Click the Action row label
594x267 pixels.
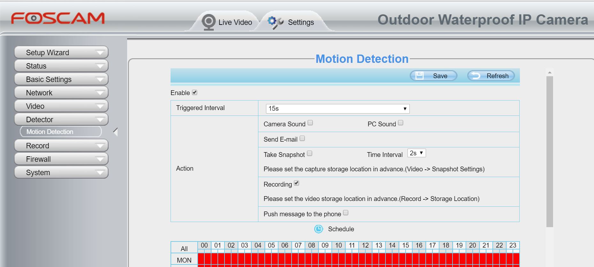pyautogui.click(x=185, y=168)
